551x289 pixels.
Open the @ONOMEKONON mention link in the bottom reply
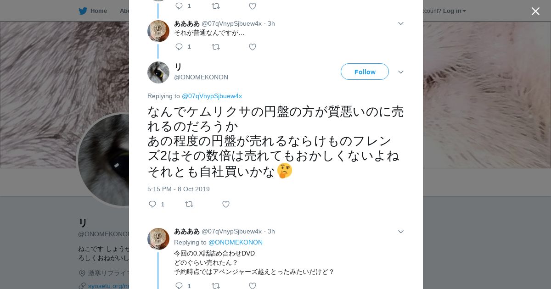point(236,242)
